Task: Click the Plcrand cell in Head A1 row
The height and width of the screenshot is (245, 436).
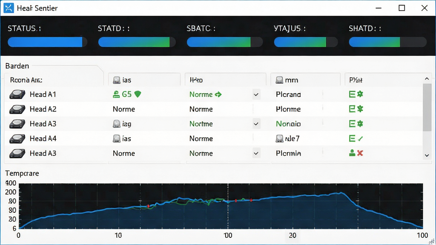Action: click(x=288, y=94)
